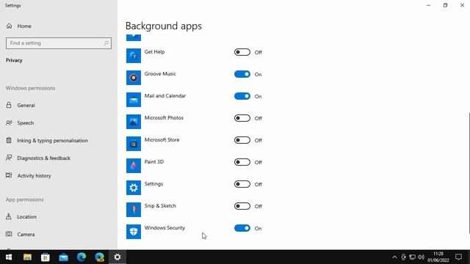Disable Mail and Calendar background toggle
This screenshot has width=470, height=264.
pyautogui.click(x=242, y=96)
